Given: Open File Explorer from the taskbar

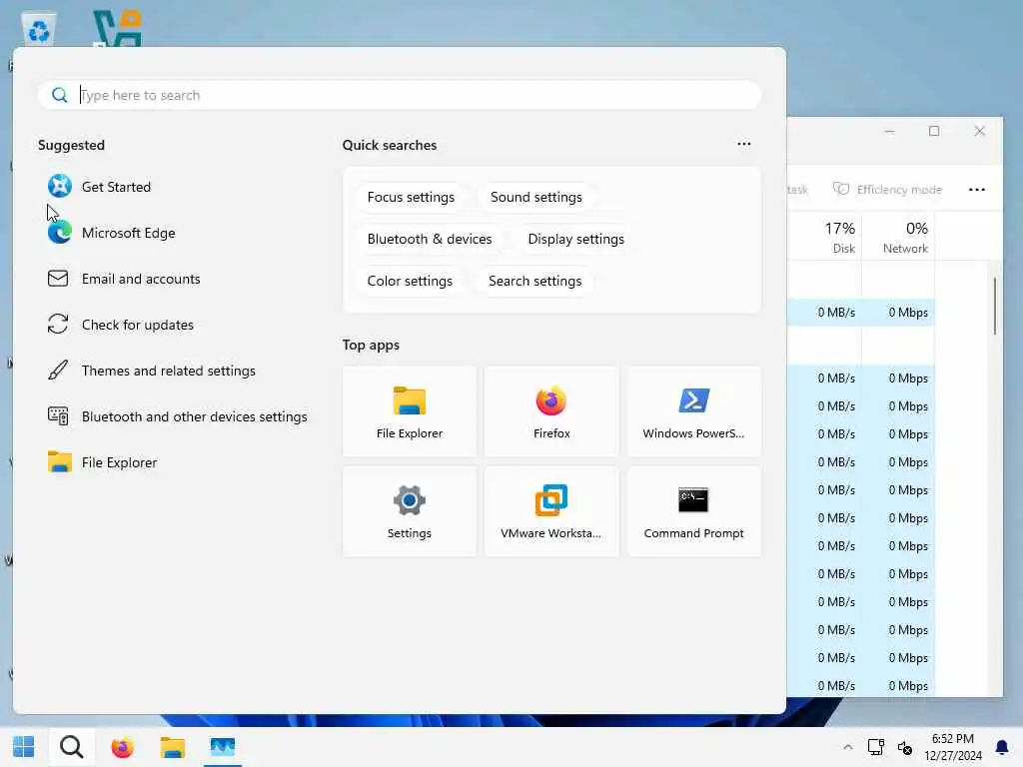Looking at the screenshot, I should (172, 747).
